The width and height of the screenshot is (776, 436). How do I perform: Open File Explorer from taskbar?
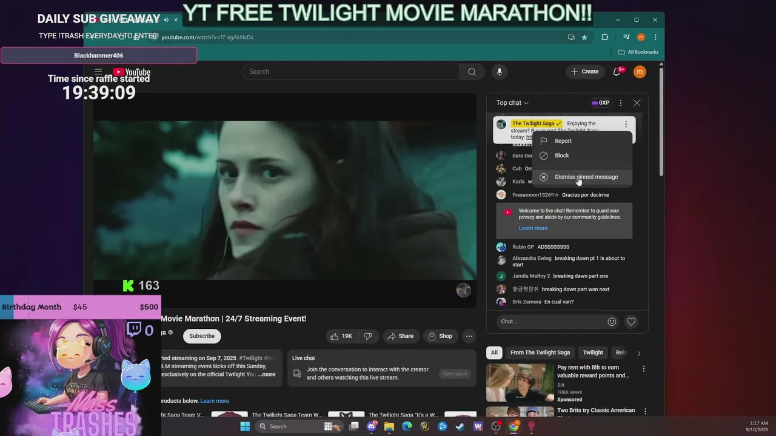(389, 426)
